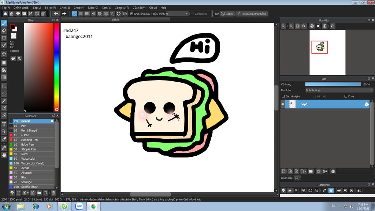Select the eyedropper in the Reference panel
375x211 pixels.
[324, 190]
